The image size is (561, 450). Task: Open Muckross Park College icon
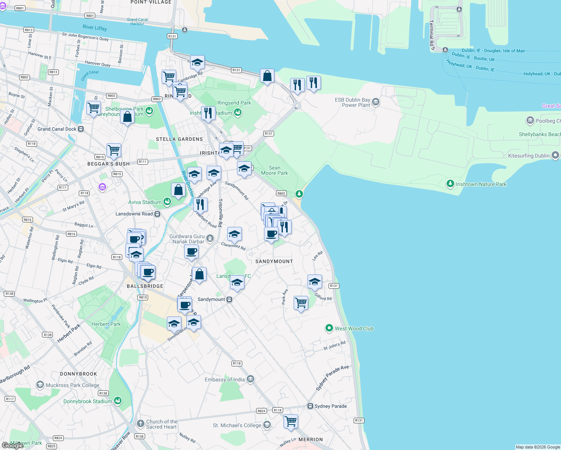point(40,385)
